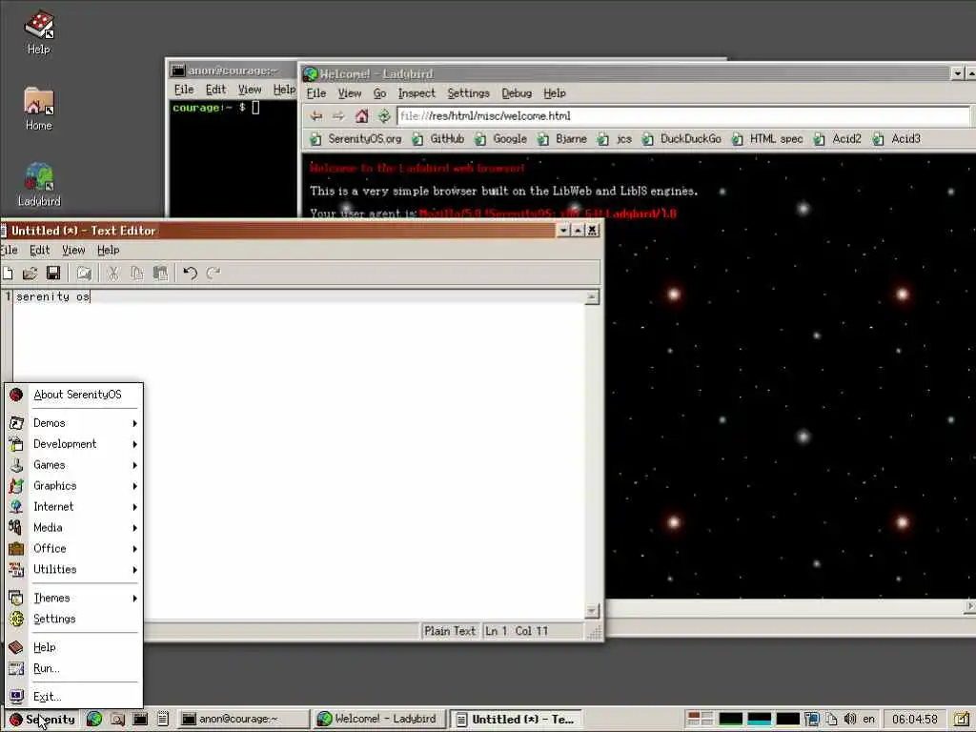Open the Inspect menu in Ladybird
Viewport: 976px width, 732px height.
(417, 93)
